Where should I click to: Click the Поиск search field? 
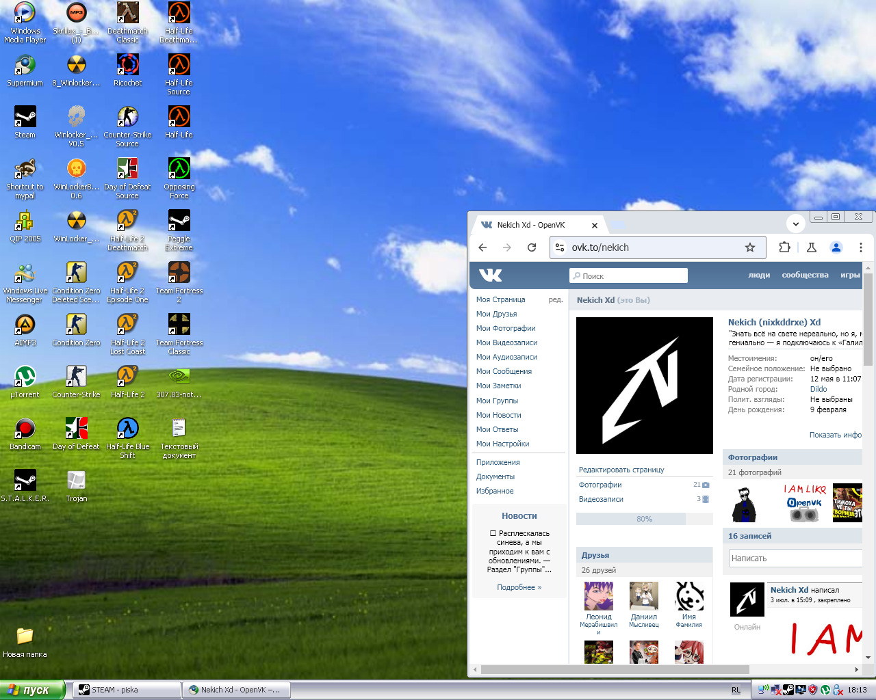tap(628, 275)
